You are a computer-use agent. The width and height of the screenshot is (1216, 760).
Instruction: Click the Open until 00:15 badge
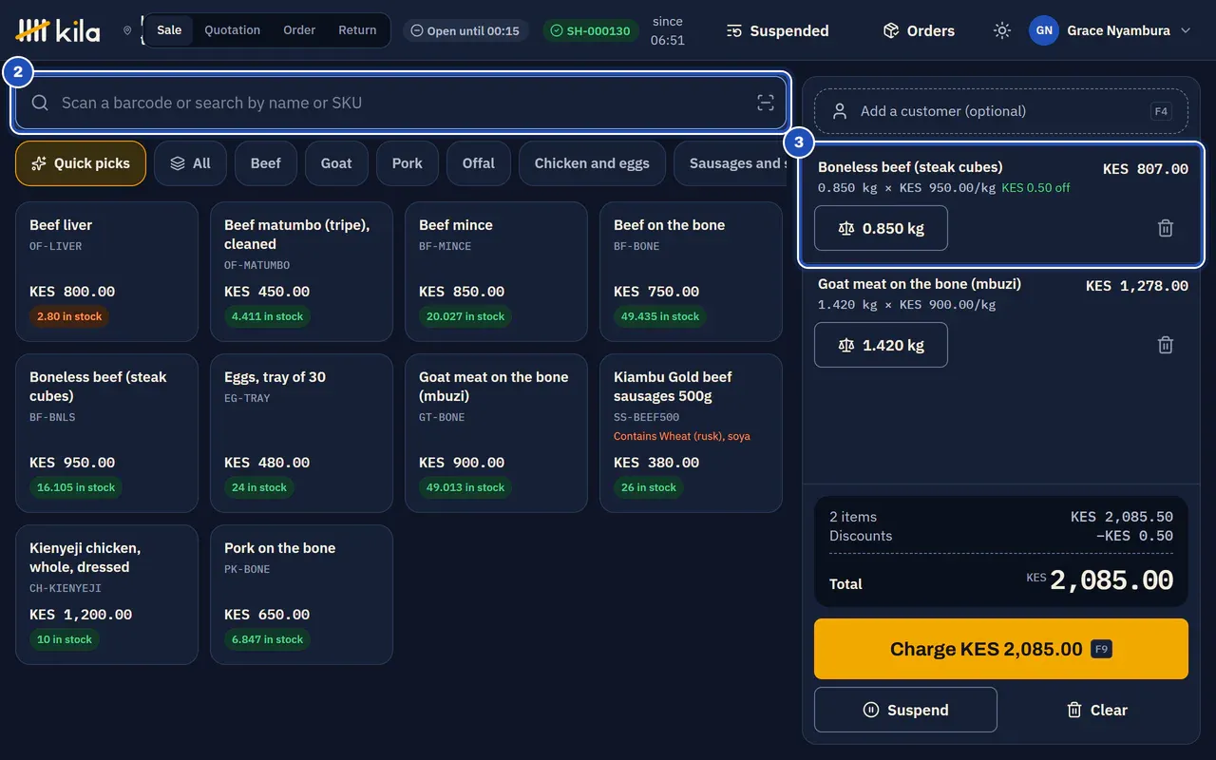465,30
